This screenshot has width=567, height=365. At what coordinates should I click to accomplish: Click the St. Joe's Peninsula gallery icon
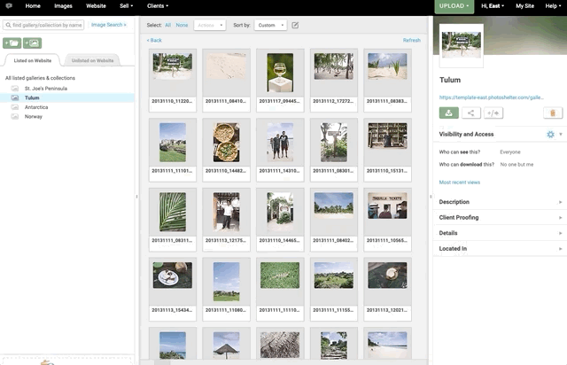[15, 89]
